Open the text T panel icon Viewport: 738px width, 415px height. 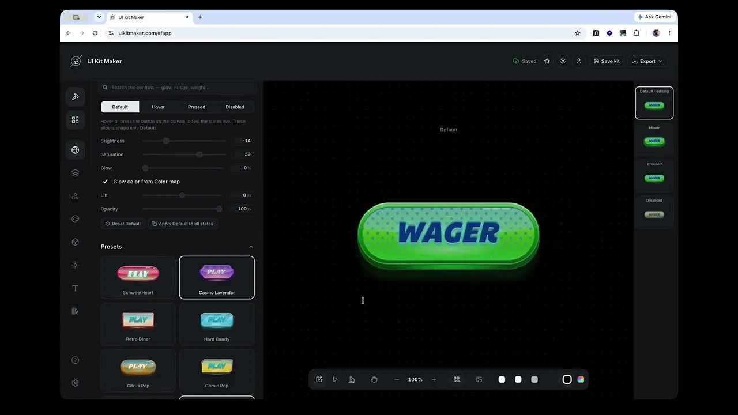[x=75, y=288]
